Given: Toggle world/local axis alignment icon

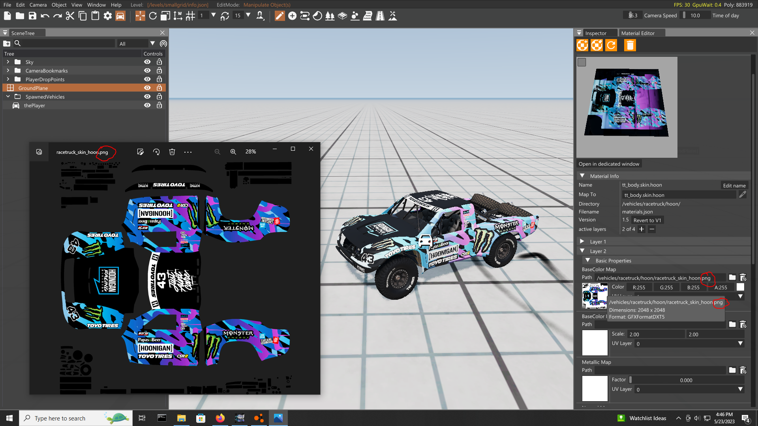Looking at the screenshot, I should click(x=178, y=16).
